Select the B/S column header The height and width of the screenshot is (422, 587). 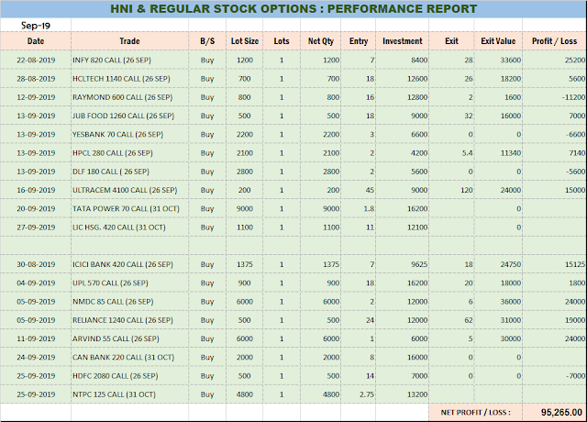pos(207,41)
